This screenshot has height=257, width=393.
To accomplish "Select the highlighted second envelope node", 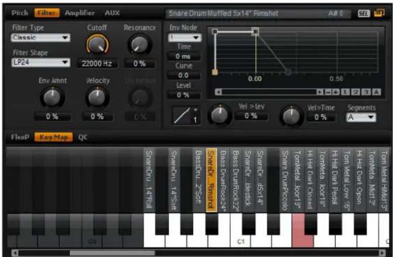I will pyautogui.click(x=255, y=32).
